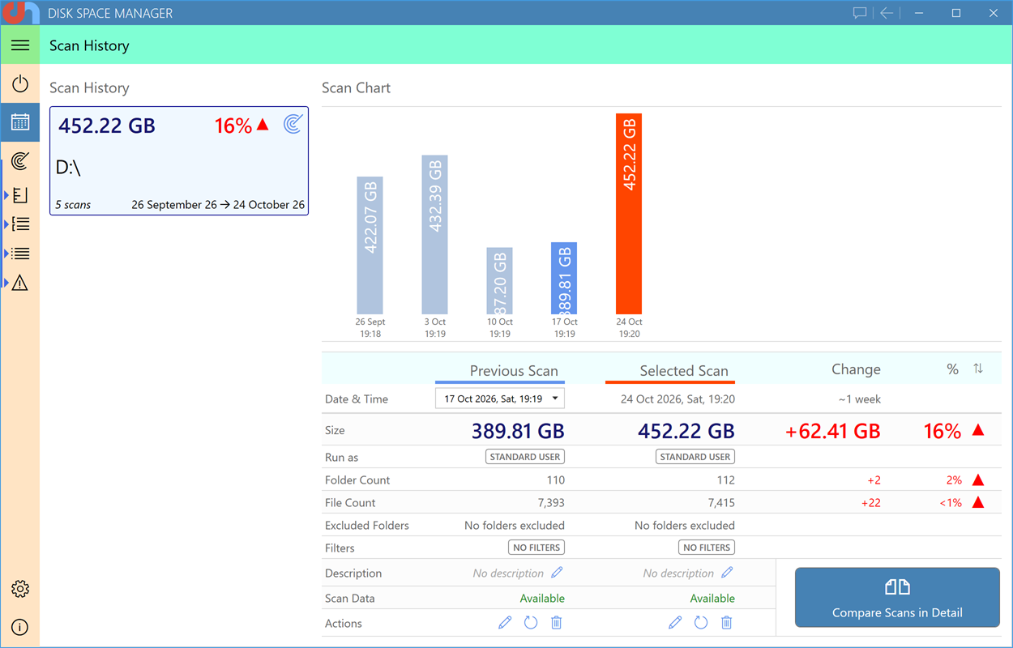Select the 26 Sept bar in the scan chart
The width and height of the screenshot is (1013, 648).
point(370,245)
